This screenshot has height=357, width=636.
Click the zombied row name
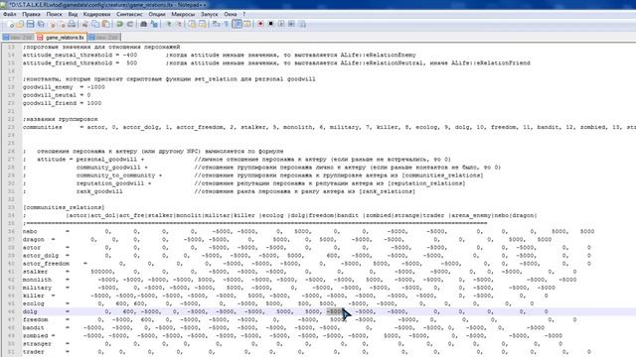click(x=35, y=336)
